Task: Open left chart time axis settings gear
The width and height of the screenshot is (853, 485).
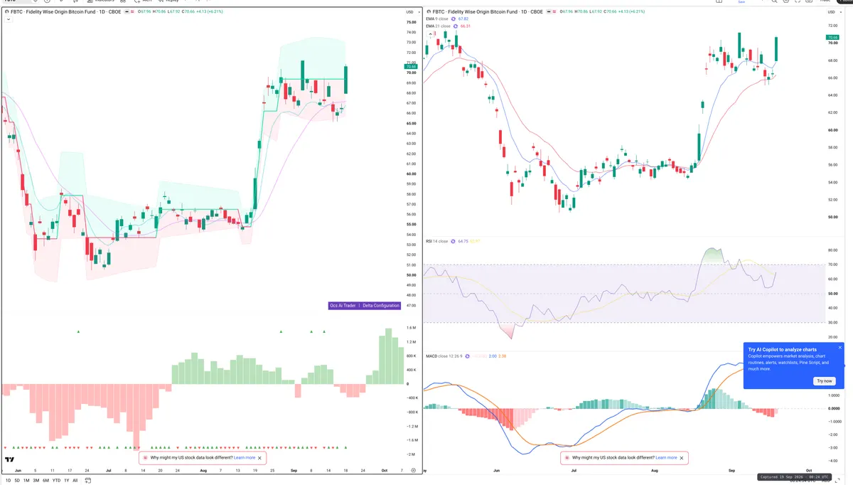Action: point(413,470)
